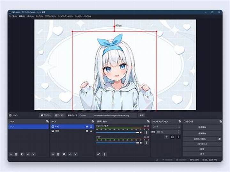Pop out the 音声ミキサー (Audio Mixer) dock
230x172 pixels.
coord(148,122)
